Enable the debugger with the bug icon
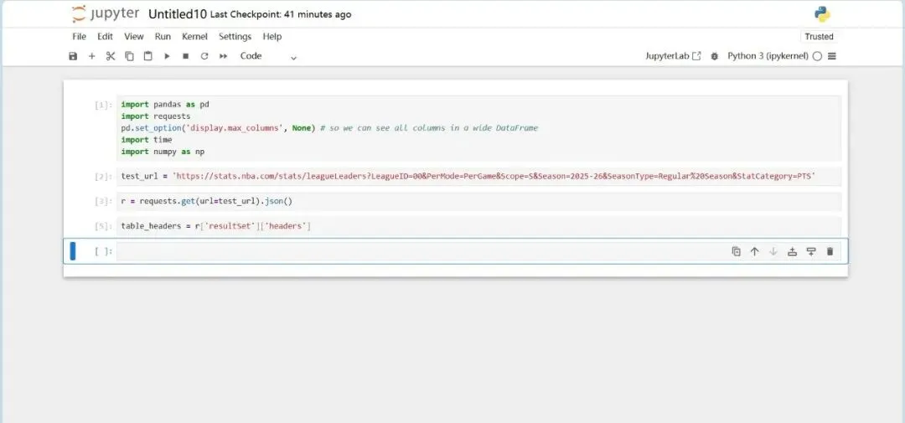Image resolution: width=905 pixels, height=423 pixels. click(x=715, y=56)
